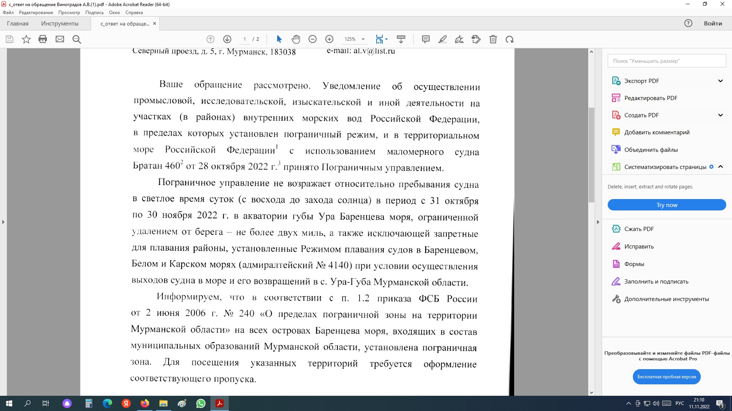Screen dimensions: 732x411
Task: Rotate the page view icon
Action: point(510,39)
